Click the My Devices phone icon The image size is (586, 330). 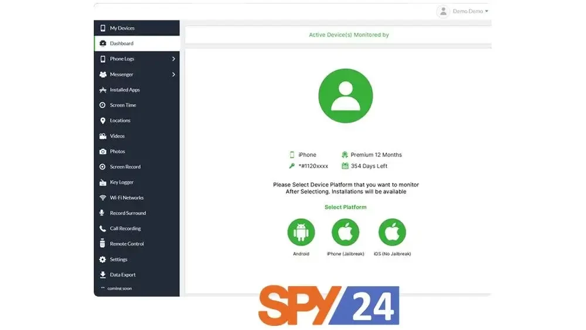(103, 28)
